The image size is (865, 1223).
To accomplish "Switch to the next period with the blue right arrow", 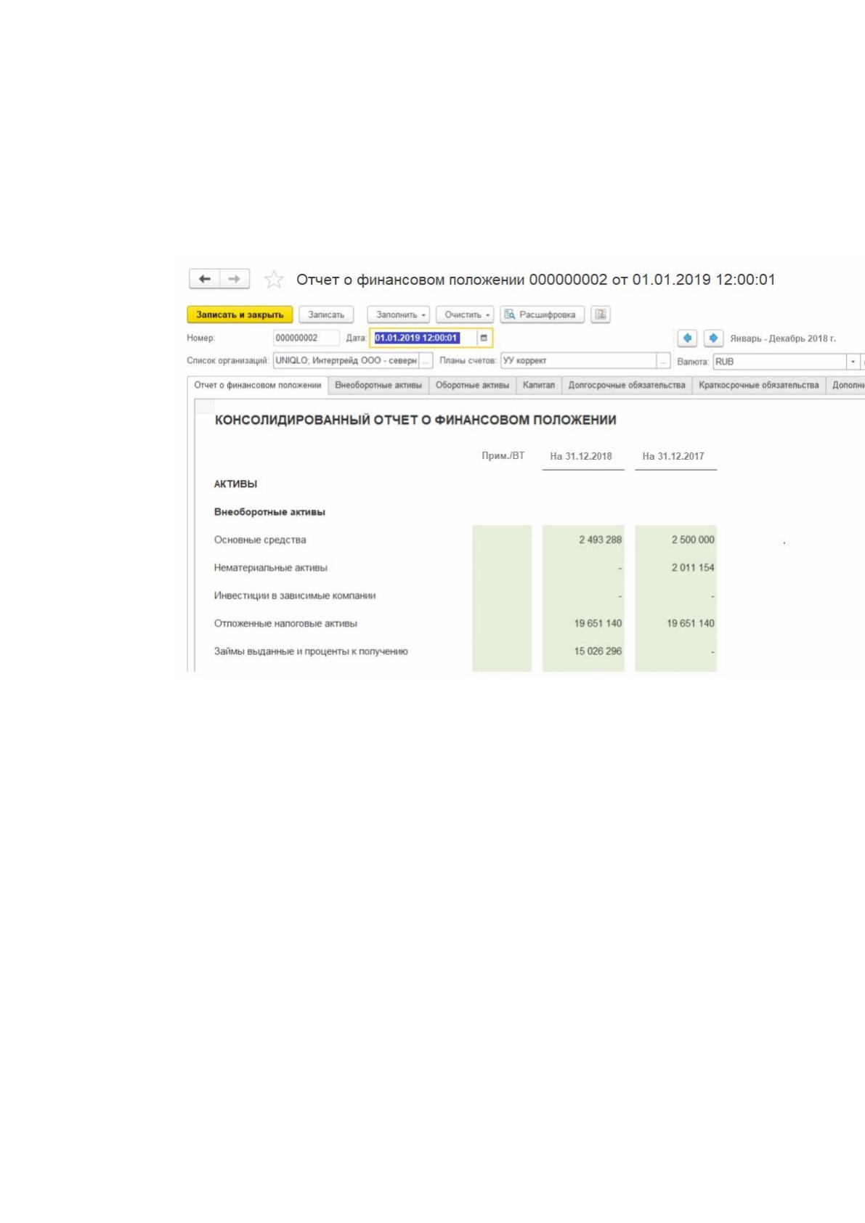I will pos(713,338).
